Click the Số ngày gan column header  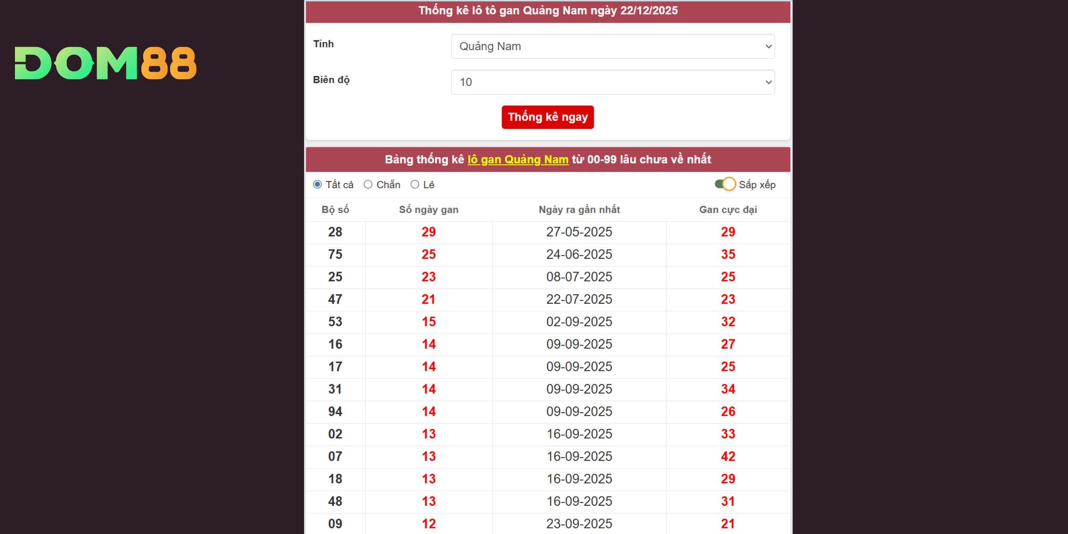click(428, 210)
